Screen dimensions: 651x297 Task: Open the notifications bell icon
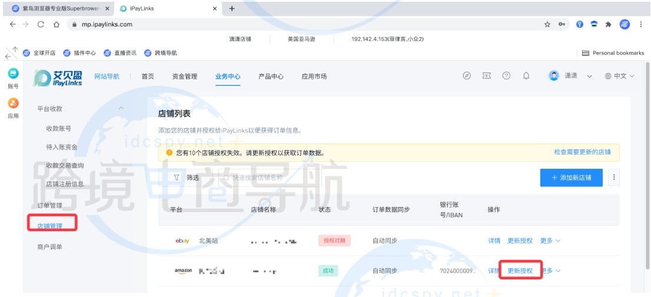click(x=526, y=76)
